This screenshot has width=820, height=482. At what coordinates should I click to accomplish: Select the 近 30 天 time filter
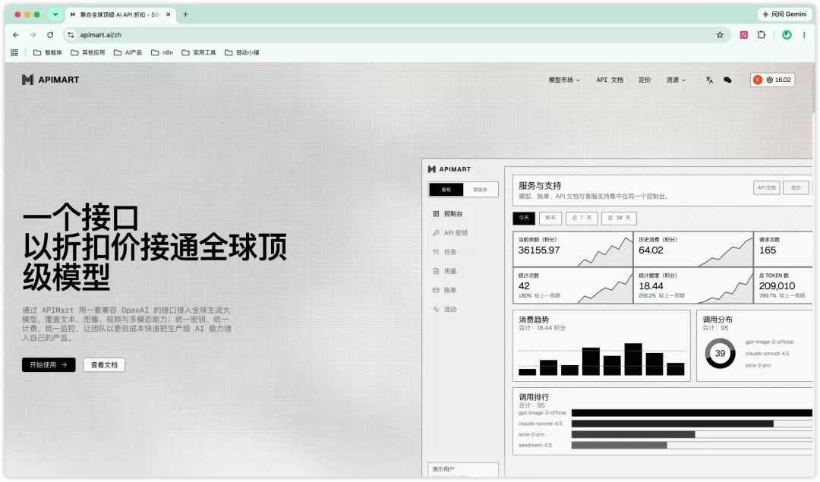click(x=619, y=218)
